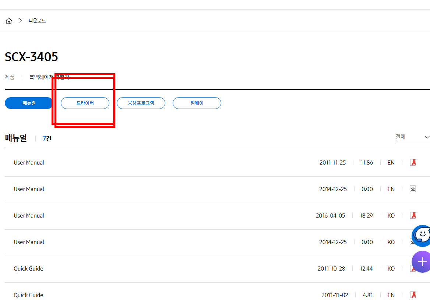Open User Manual 2014-12-25 KO entry

click(x=29, y=242)
